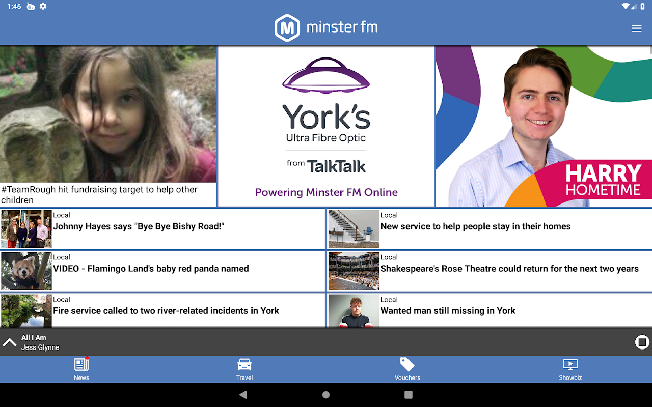Expand the now playing panel
The height and width of the screenshot is (407, 652).
(x=10, y=342)
